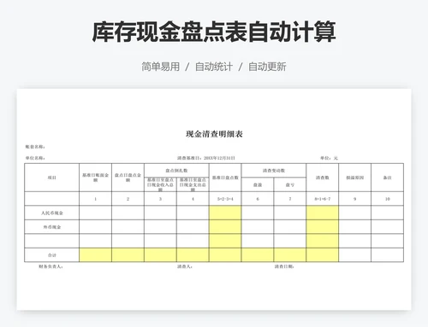Click the 清查基准日 date text
The width and height of the screenshot is (428, 327).
point(206,158)
